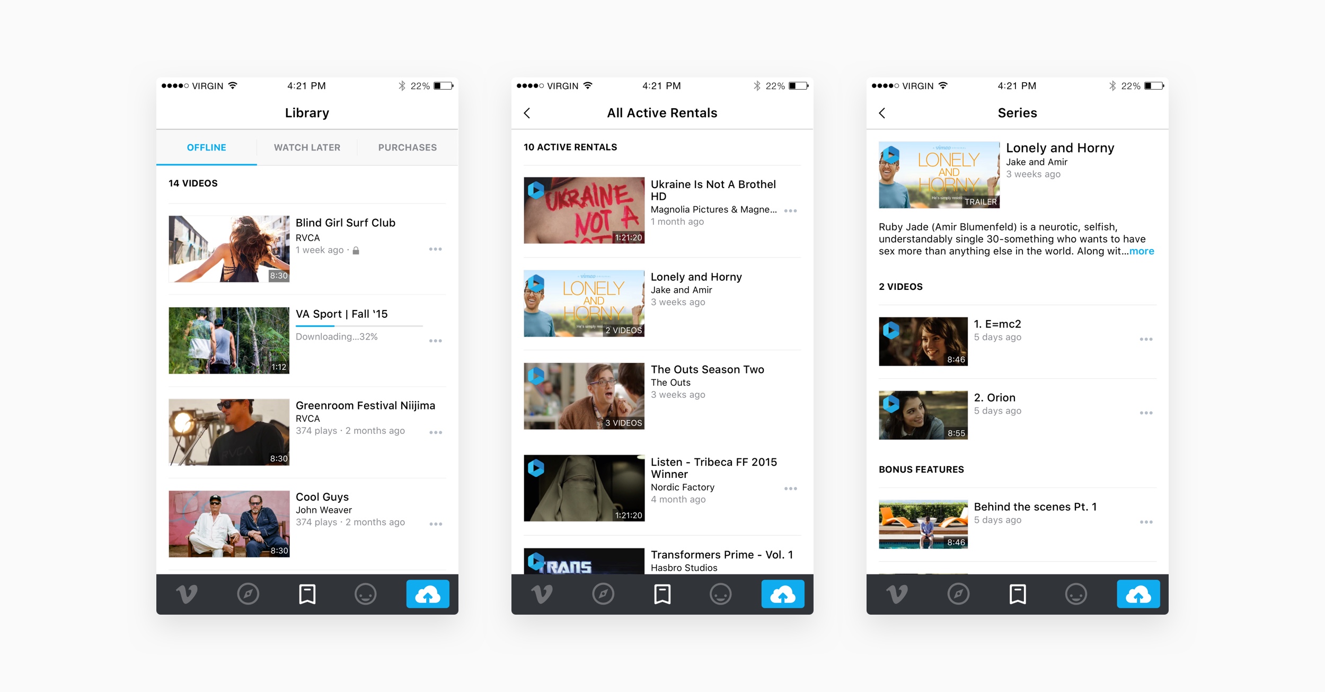
Task: Open Nordic Factory creator link
Action: [683, 487]
